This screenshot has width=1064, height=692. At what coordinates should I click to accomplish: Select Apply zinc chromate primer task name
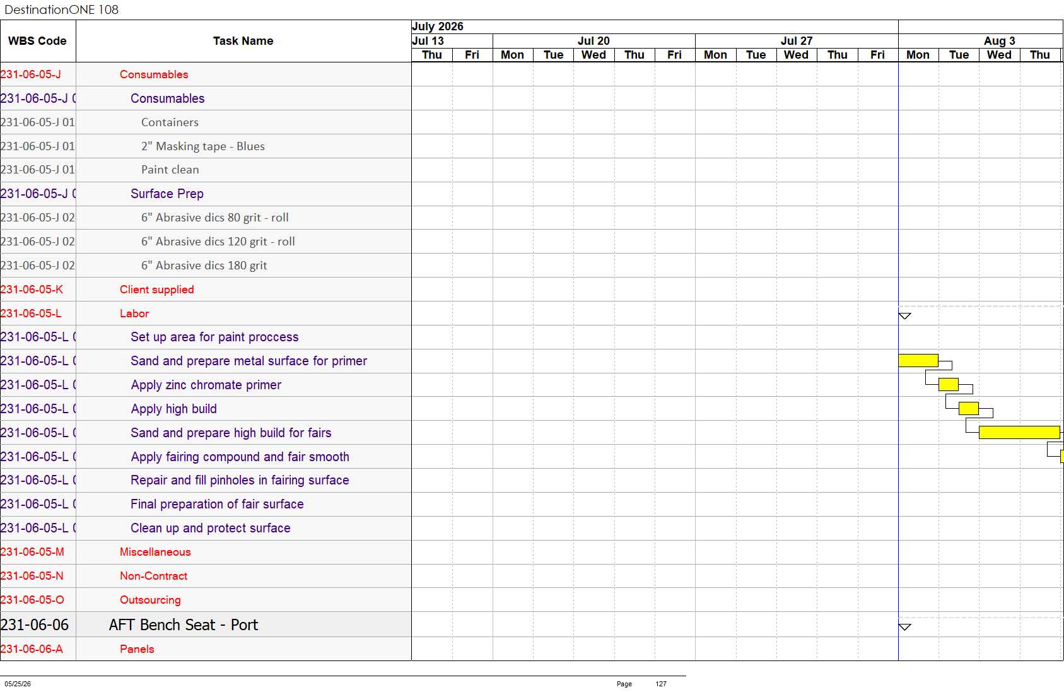coord(206,385)
